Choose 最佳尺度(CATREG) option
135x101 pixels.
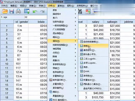click(x=93, y=89)
